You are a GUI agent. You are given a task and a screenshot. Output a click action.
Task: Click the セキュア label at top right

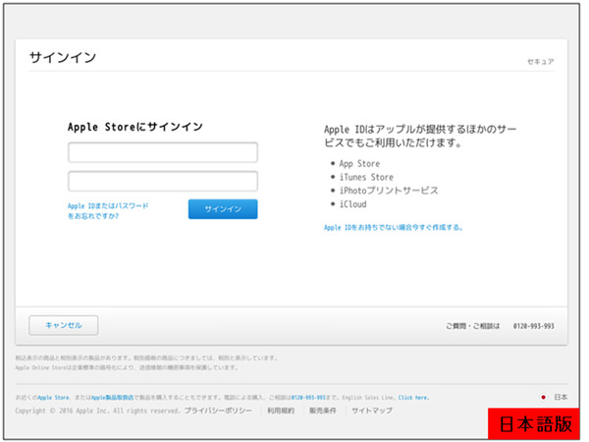pos(541,62)
